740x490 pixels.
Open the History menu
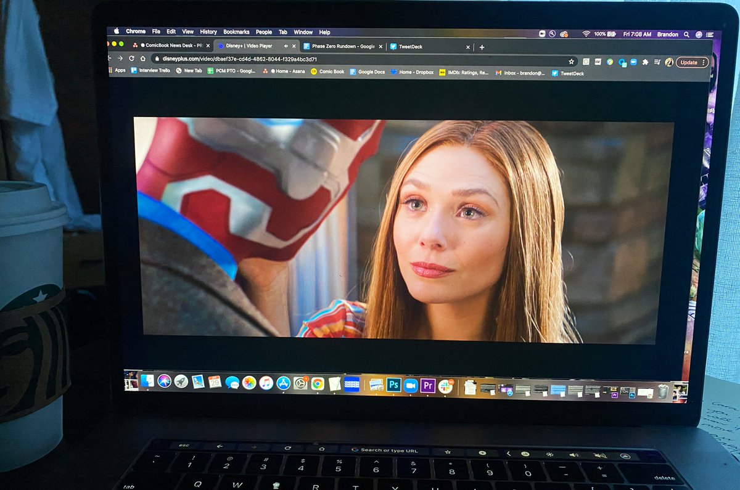click(208, 32)
